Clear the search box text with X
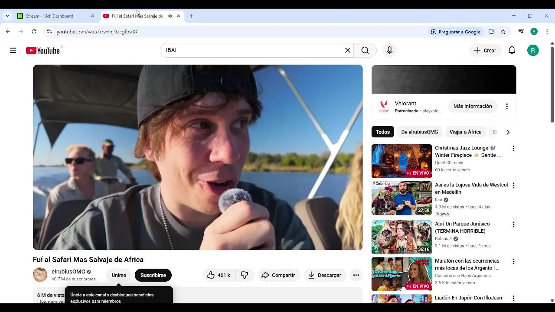 [347, 50]
